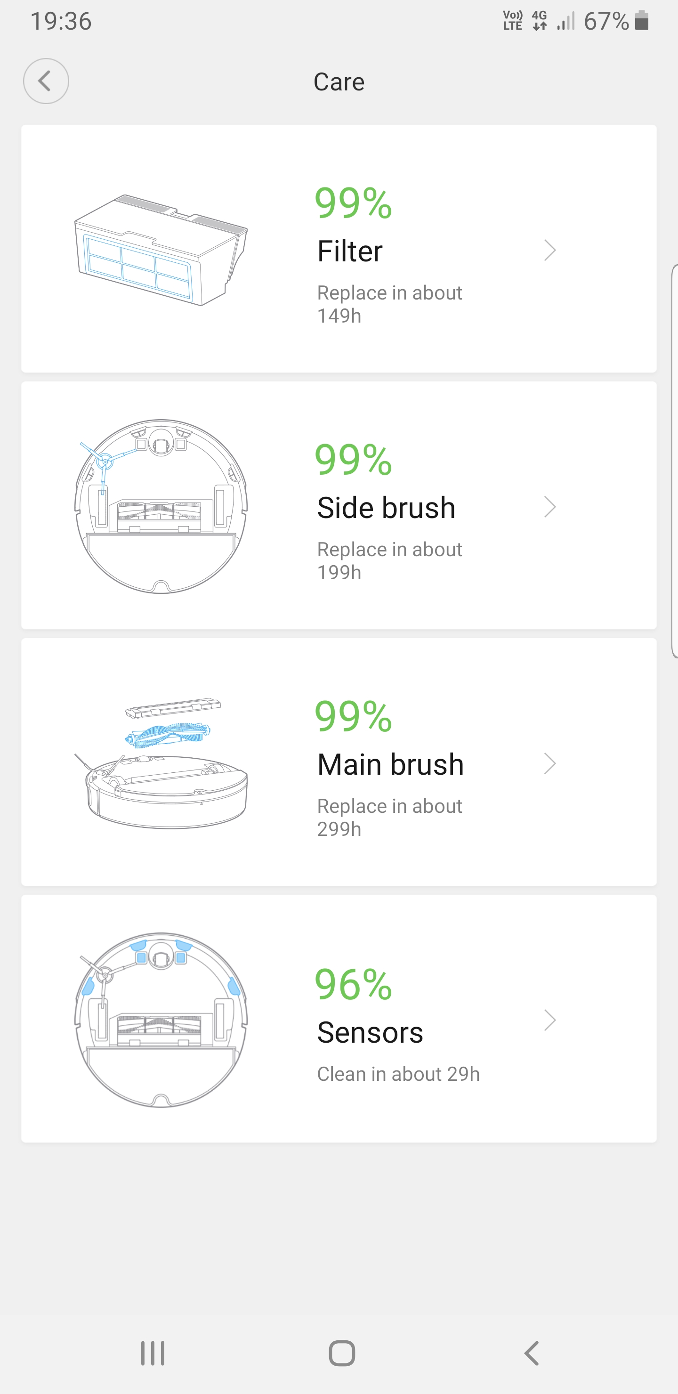Tap Sensors 96% remaining percentage
This screenshot has width=678, height=1394.
coord(353,985)
